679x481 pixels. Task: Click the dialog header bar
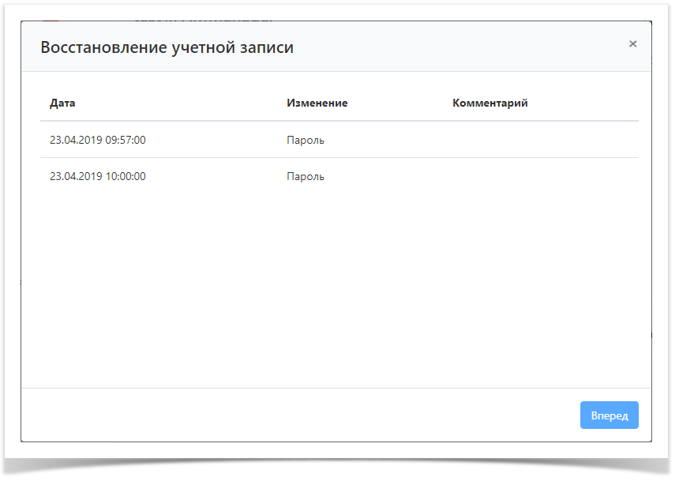[x=395, y=46]
